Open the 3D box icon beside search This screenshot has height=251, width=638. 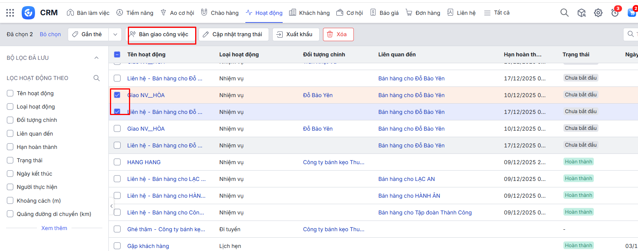point(581,13)
